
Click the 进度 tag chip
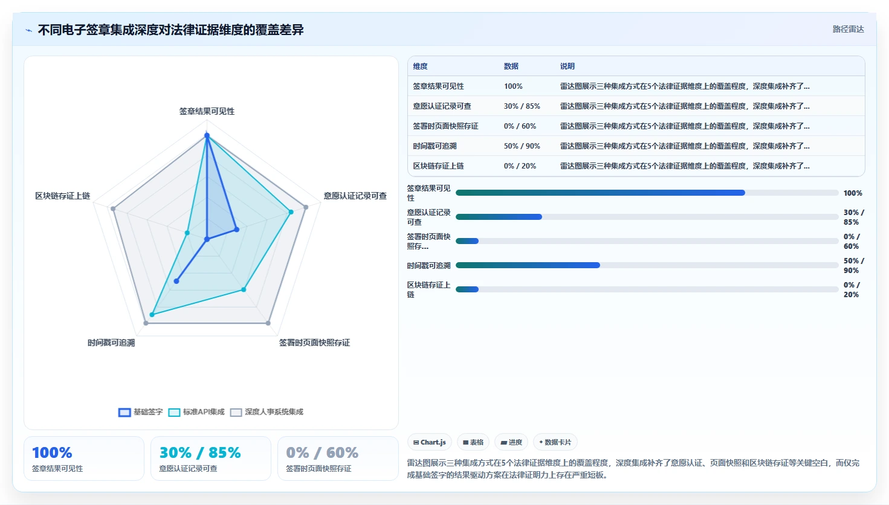(x=511, y=442)
